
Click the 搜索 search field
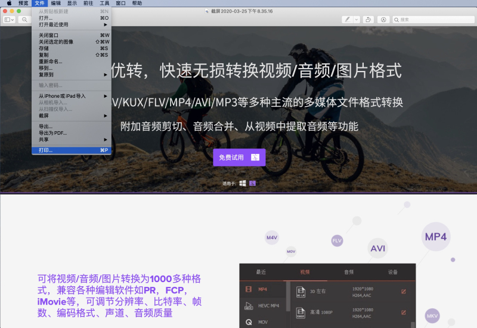(433, 20)
